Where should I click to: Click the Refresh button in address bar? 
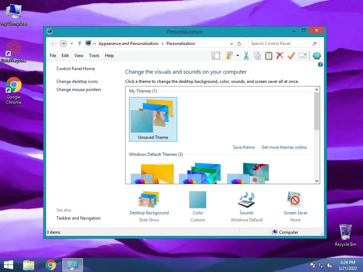click(239, 44)
